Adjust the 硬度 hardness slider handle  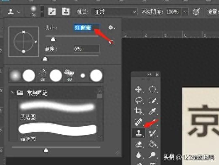click(45, 59)
